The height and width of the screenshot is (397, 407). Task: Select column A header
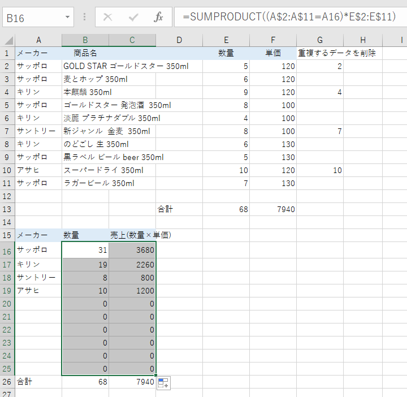coord(38,40)
